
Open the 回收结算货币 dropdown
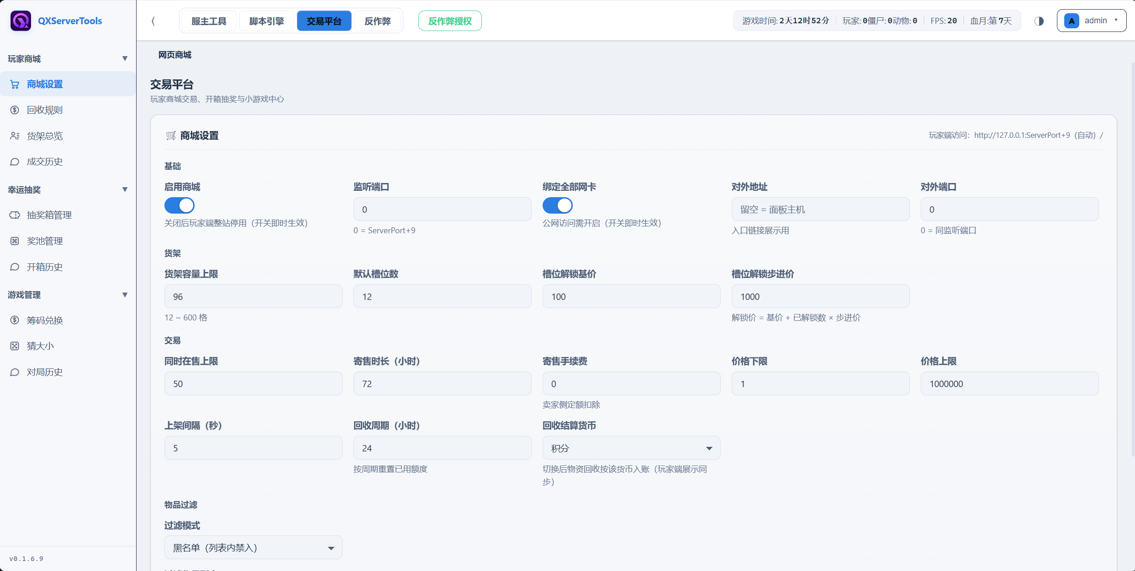coord(631,448)
